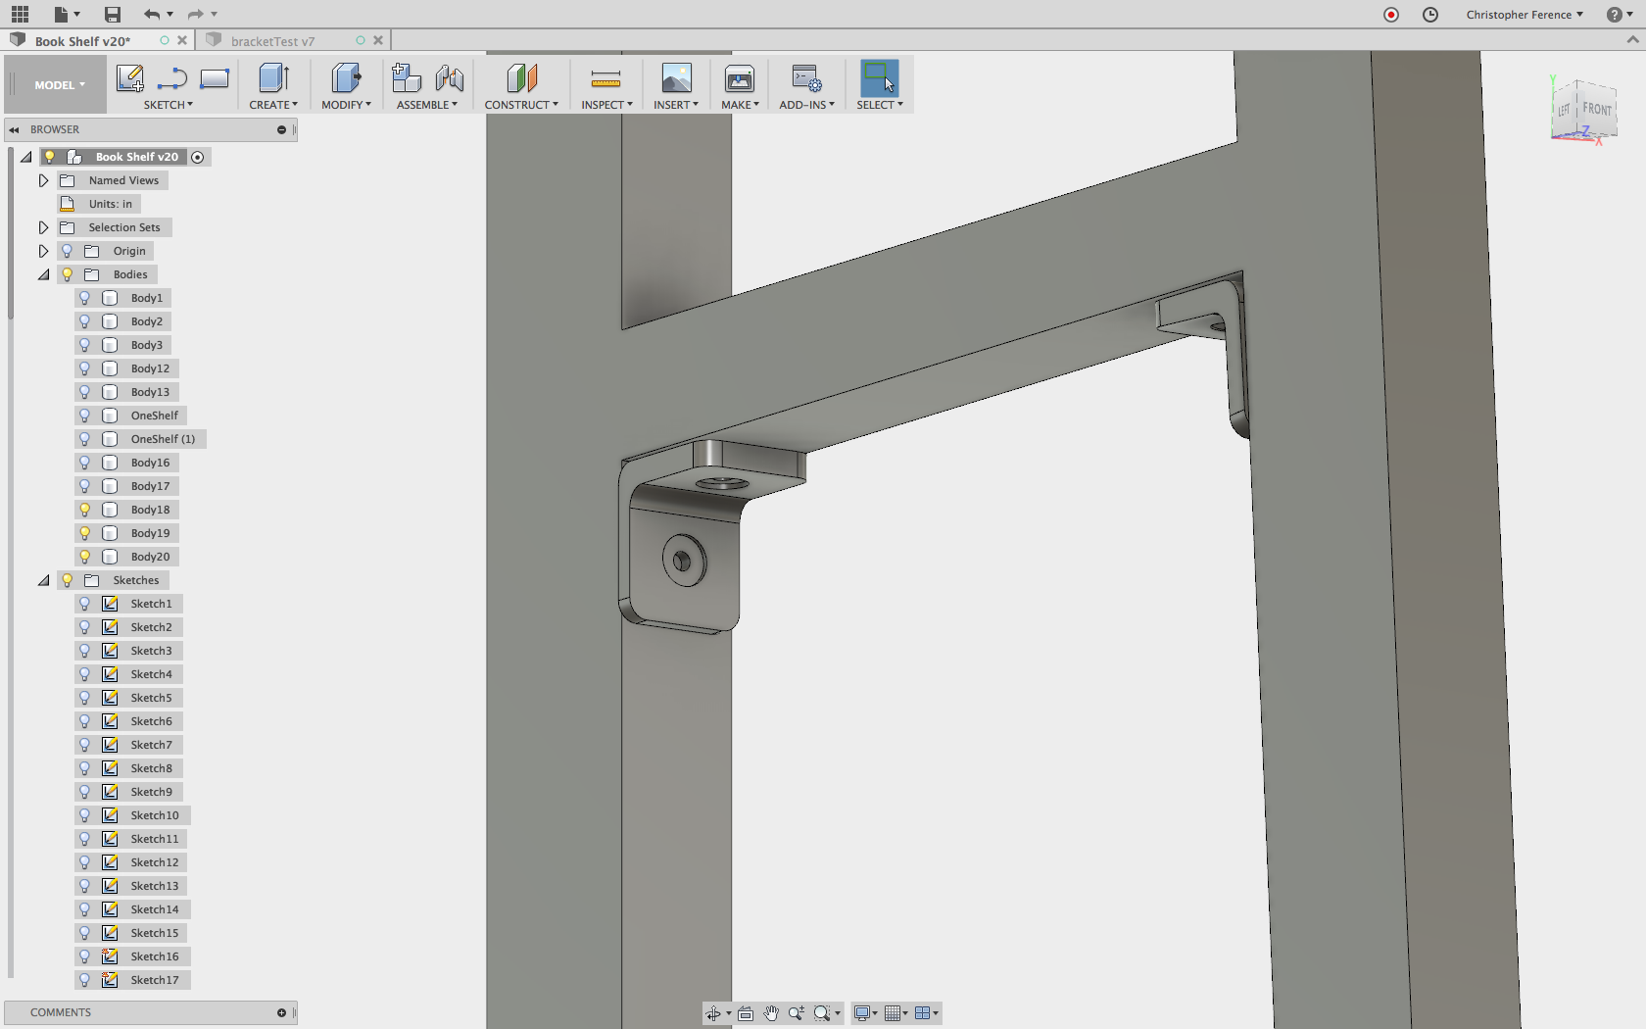The width and height of the screenshot is (1646, 1029).
Task: Expand the Named Views folder
Action: [x=43, y=180]
